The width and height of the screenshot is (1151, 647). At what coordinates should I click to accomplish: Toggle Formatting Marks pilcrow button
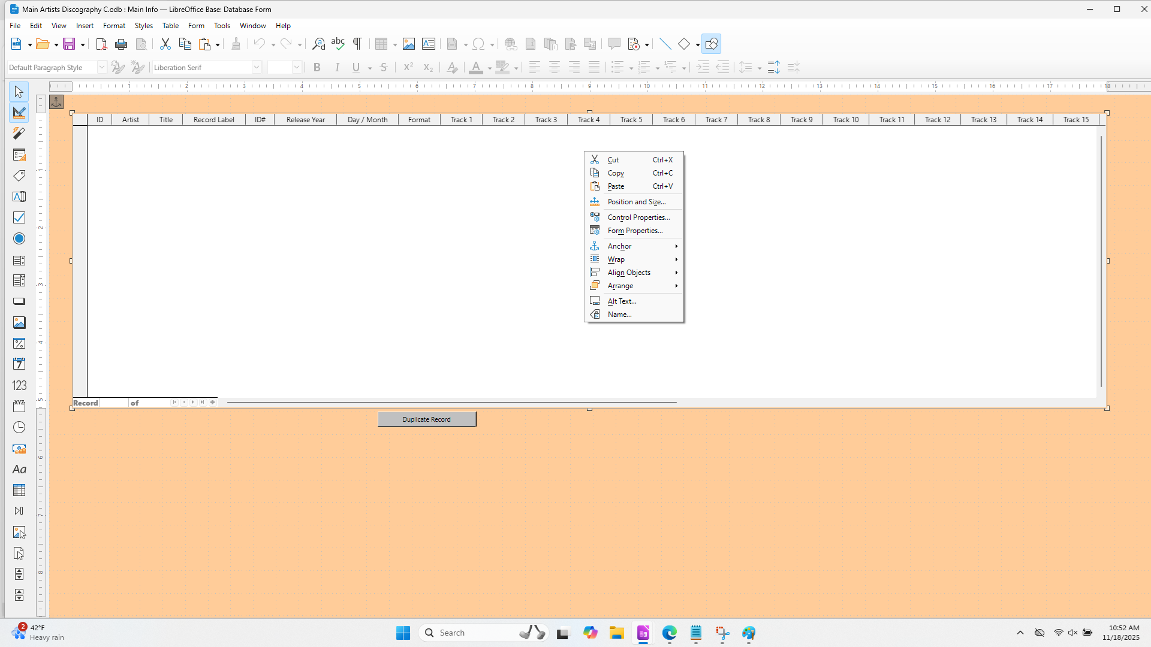357,44
